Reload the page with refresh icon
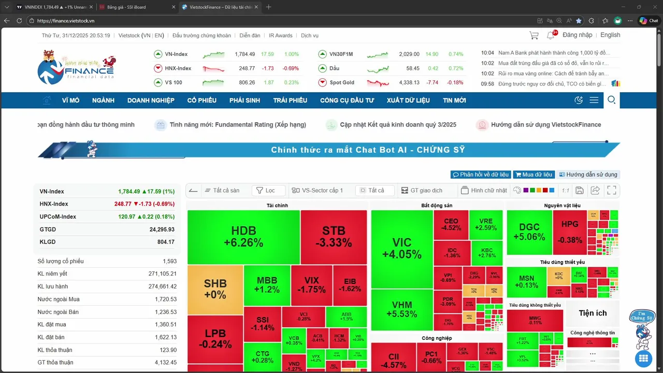663x373 pixels. 19,21
